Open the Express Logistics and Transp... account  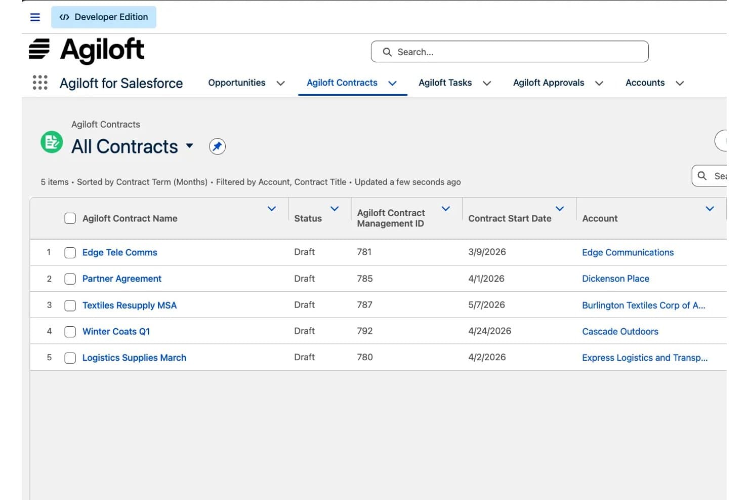(645, 358)
